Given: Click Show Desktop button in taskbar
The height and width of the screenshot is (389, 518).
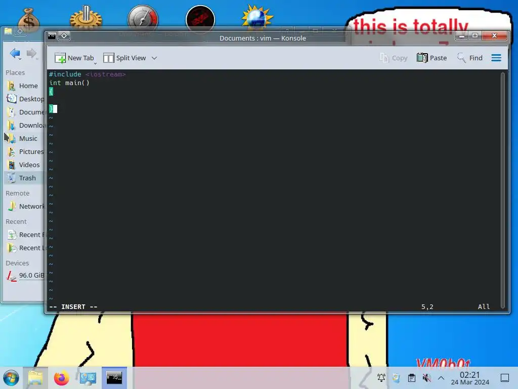Looking at the screenshot, I should (x=505, y=378).
